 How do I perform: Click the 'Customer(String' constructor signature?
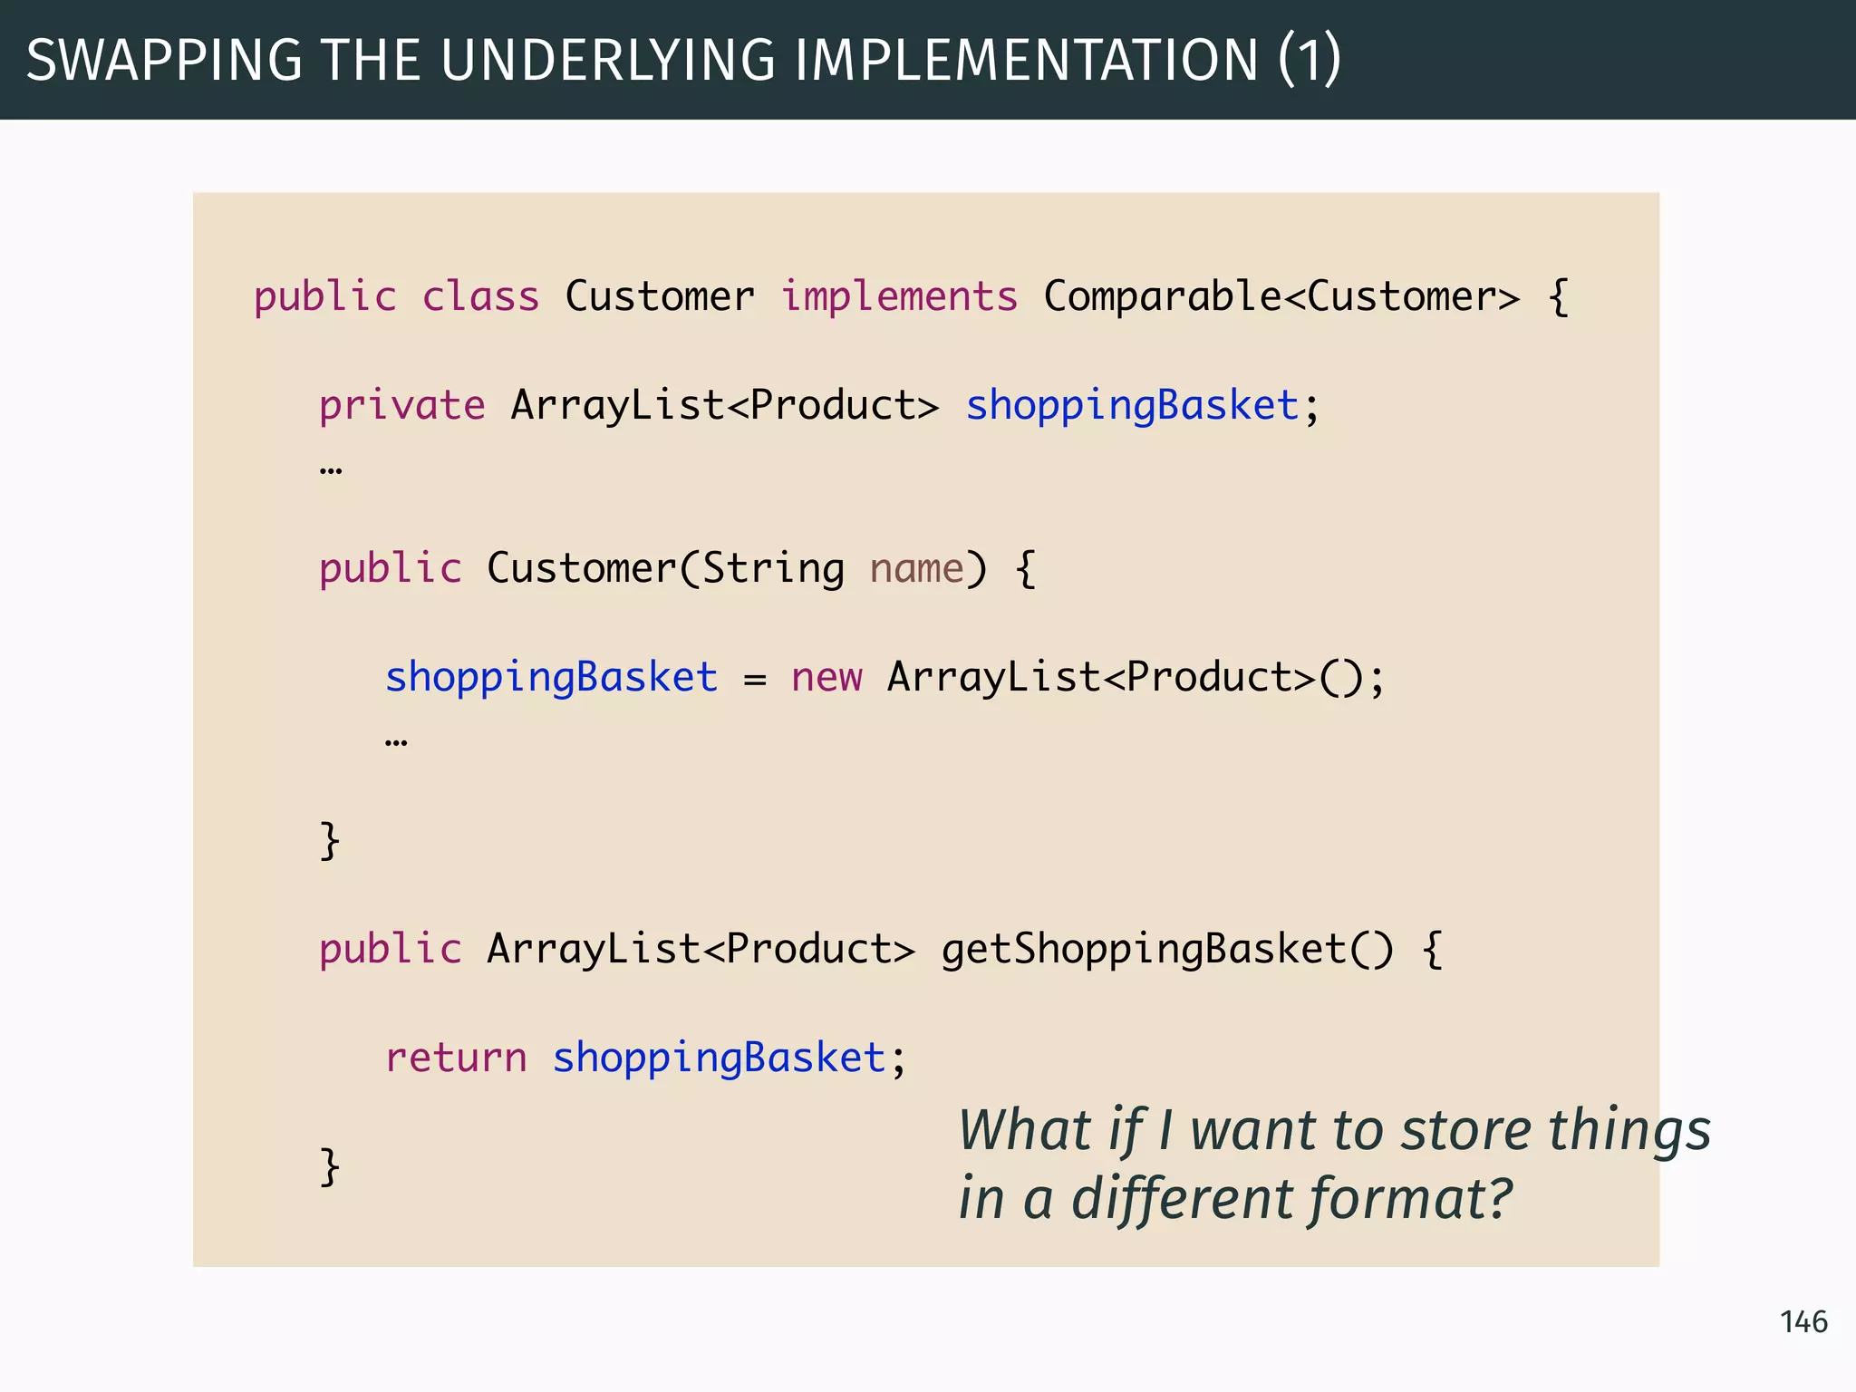pyautogui.click(x=665, y=569)
